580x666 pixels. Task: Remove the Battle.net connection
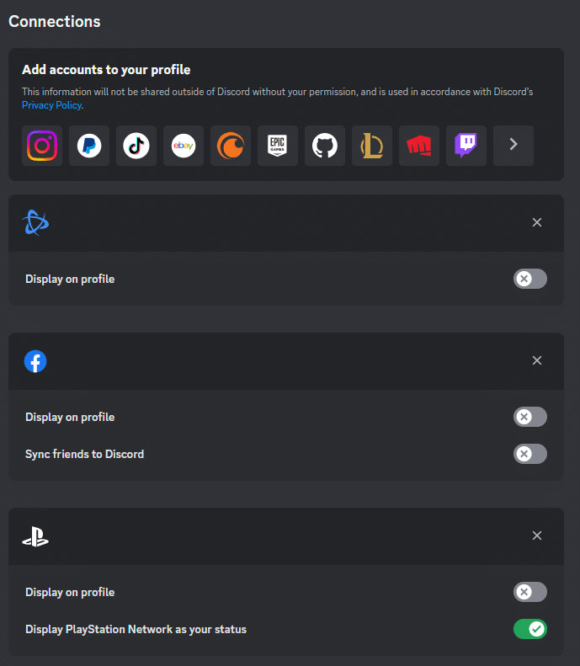click(x=537, y=222)
